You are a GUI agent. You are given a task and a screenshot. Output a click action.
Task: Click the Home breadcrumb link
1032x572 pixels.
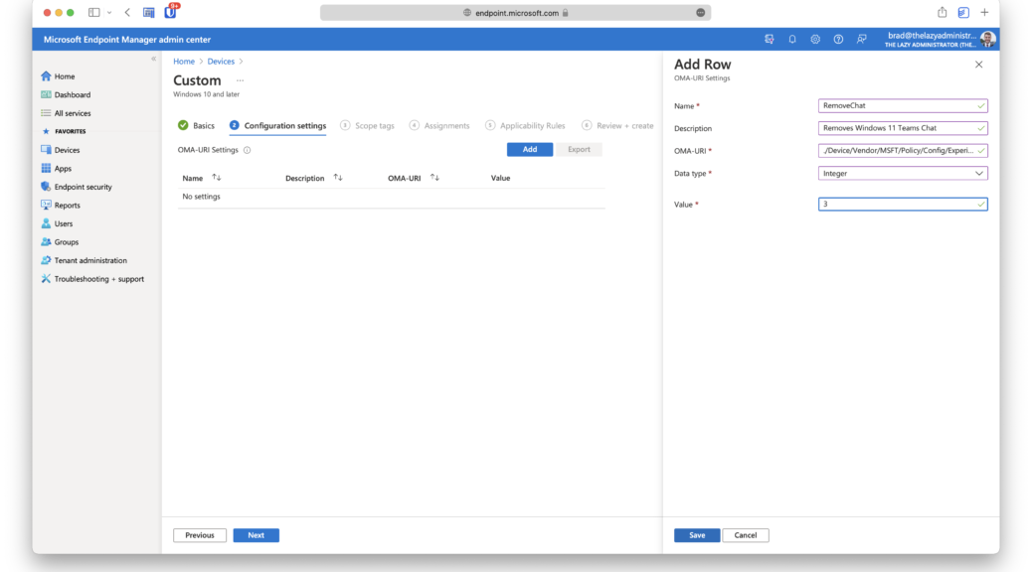pyautogui.click(x=184, y=62)
